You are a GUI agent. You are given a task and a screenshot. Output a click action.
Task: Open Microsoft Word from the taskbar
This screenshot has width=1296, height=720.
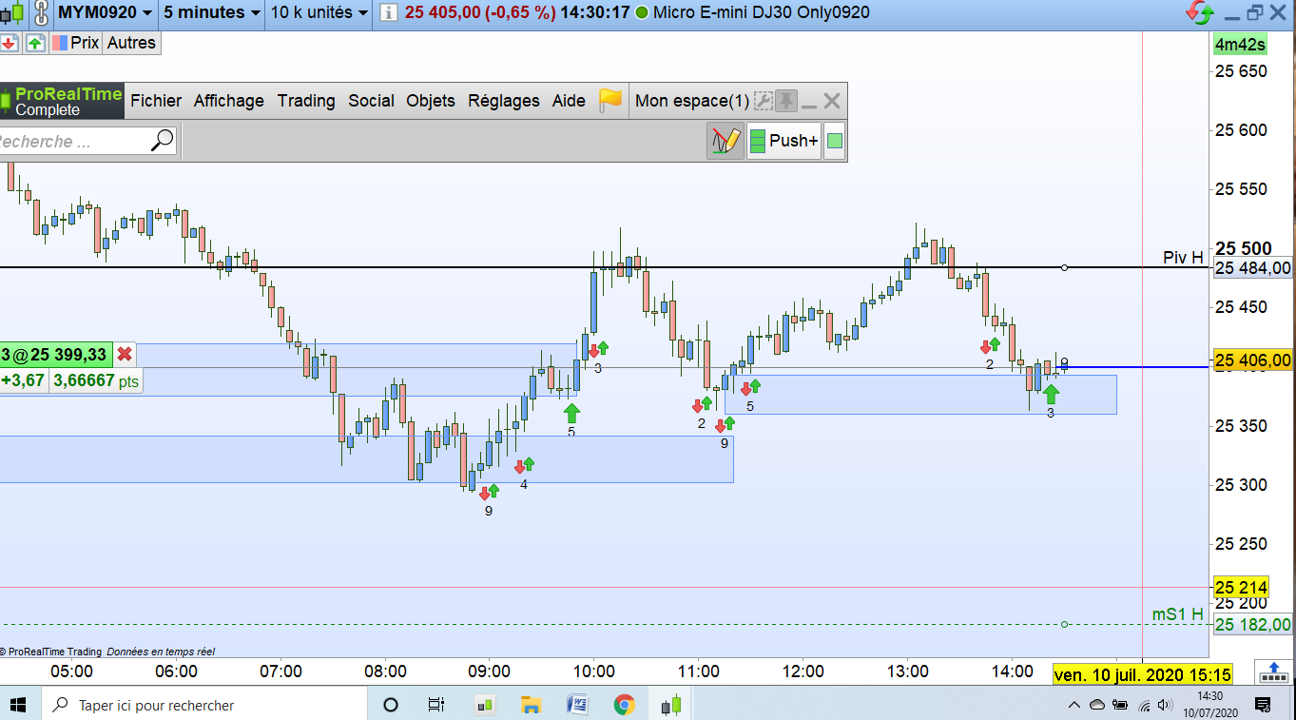(578, 705)
